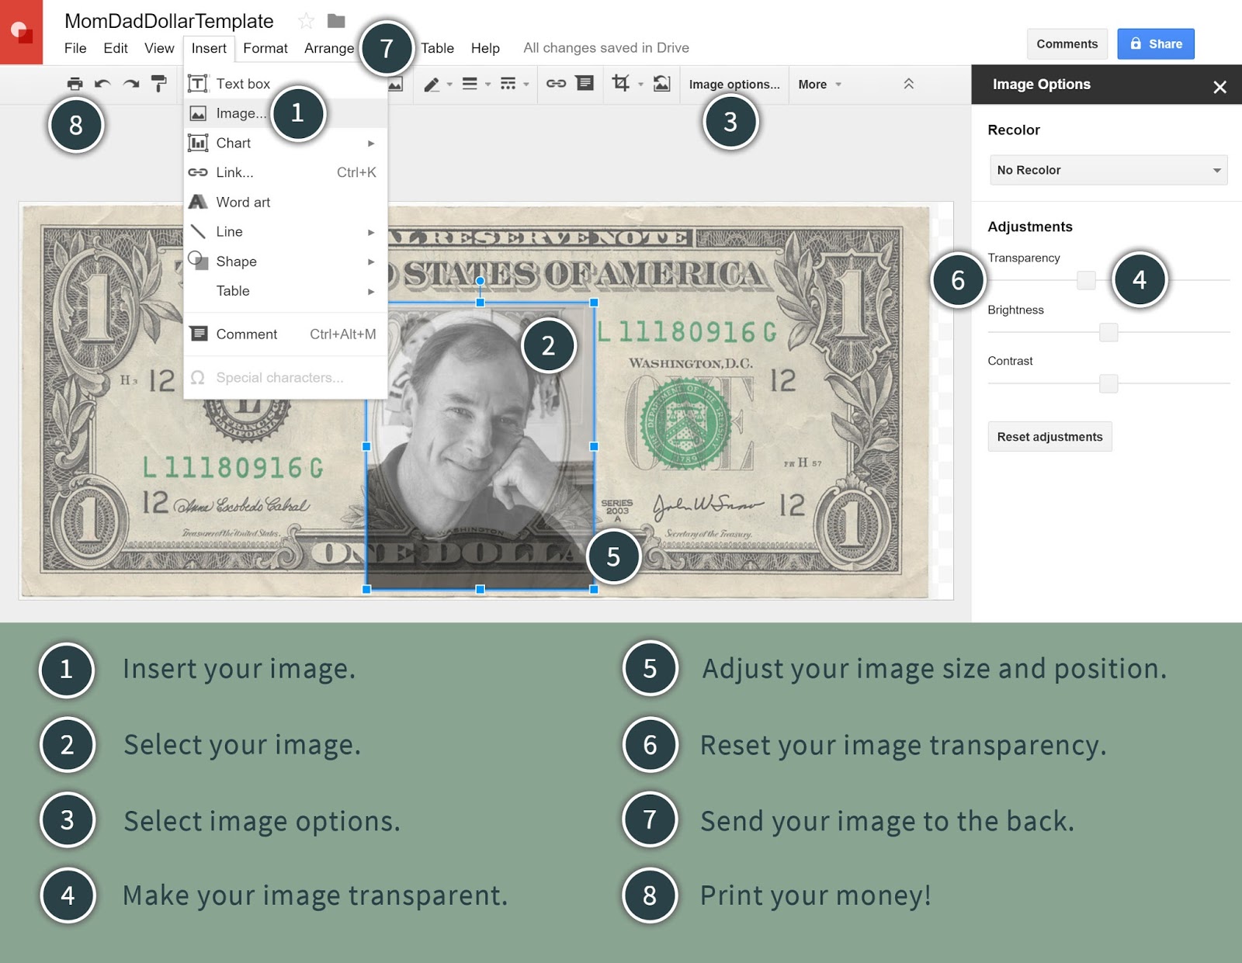Click the 'Adjustments' heading text
The height and width of the screenshot is (963, 1242).
pyautogui.click(x=1030, y=227)
